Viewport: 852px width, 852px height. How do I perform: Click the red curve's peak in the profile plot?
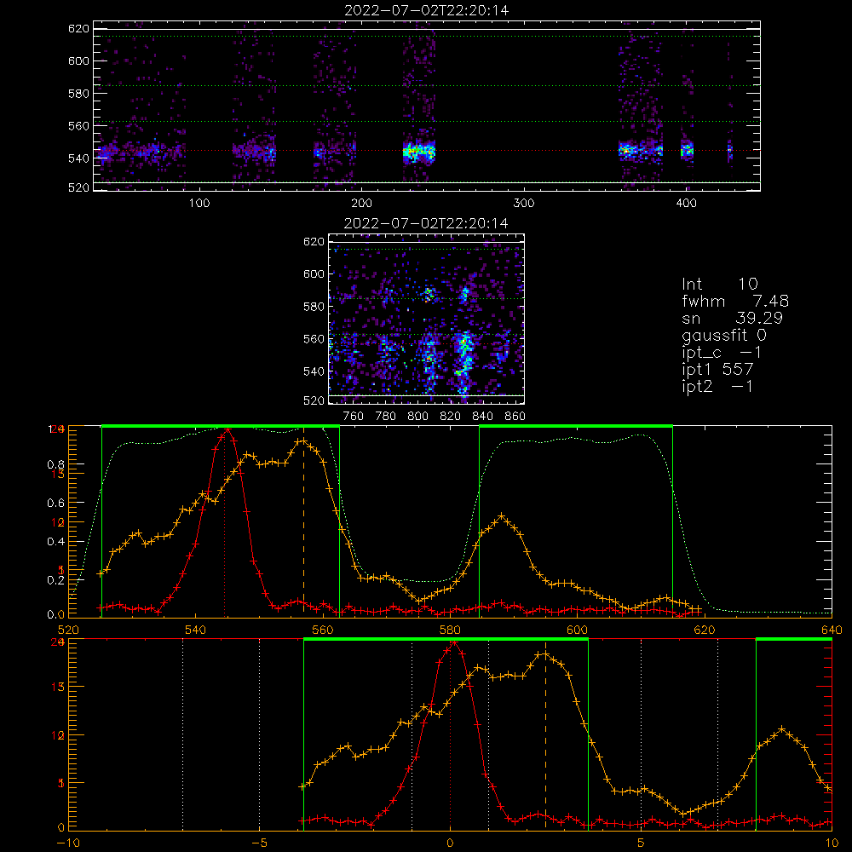click(x=227, y=429)
